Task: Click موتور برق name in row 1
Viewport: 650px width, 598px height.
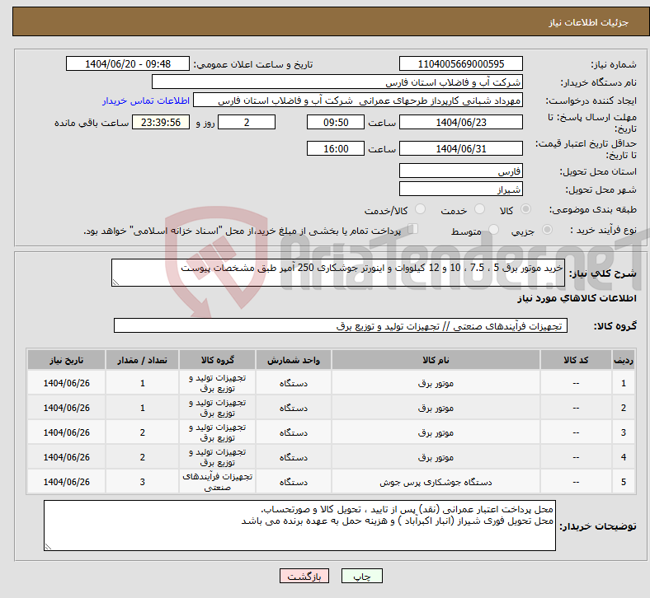Action: 436,384
